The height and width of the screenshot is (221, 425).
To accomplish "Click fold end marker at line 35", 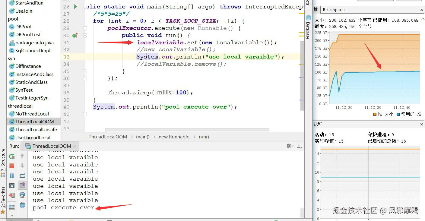I will (x=85, y=71).
